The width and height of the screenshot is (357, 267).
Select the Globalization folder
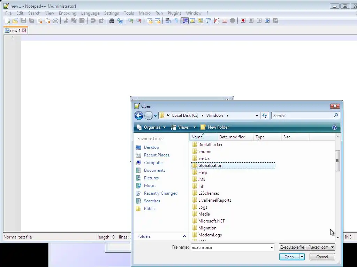(x=233, y=165)
